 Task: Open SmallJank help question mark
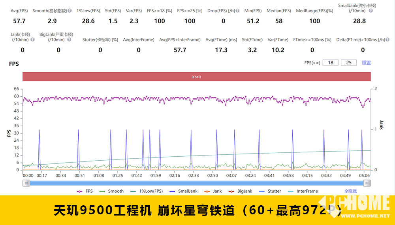(x=371, y=11)
